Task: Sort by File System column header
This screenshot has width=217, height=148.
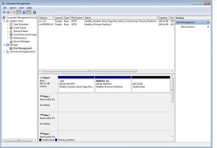Action: tap(77, 18)
